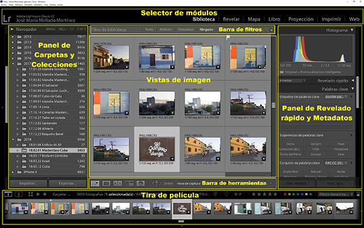Filter by blue color label
364x228 pixels.
coord(298,195)
